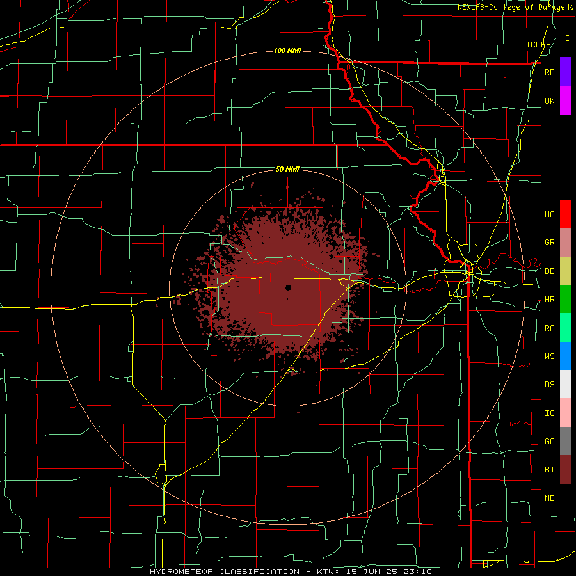
Task: Click the WS blue legend swatch
Action: [565, 356]
